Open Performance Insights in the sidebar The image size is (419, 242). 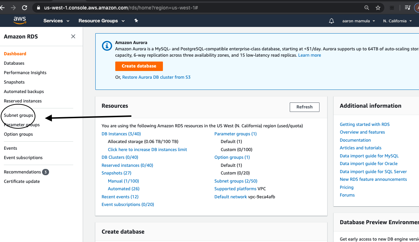coord(25,73)
